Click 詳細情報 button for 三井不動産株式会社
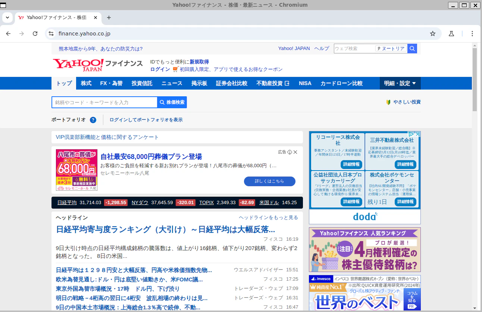Viewport: 482px width, 312px height. coord(406,164)
